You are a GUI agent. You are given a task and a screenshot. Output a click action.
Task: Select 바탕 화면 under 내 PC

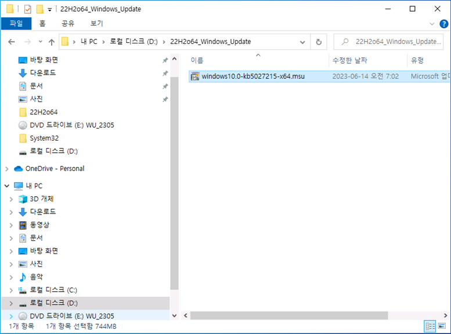coord(44,251)
